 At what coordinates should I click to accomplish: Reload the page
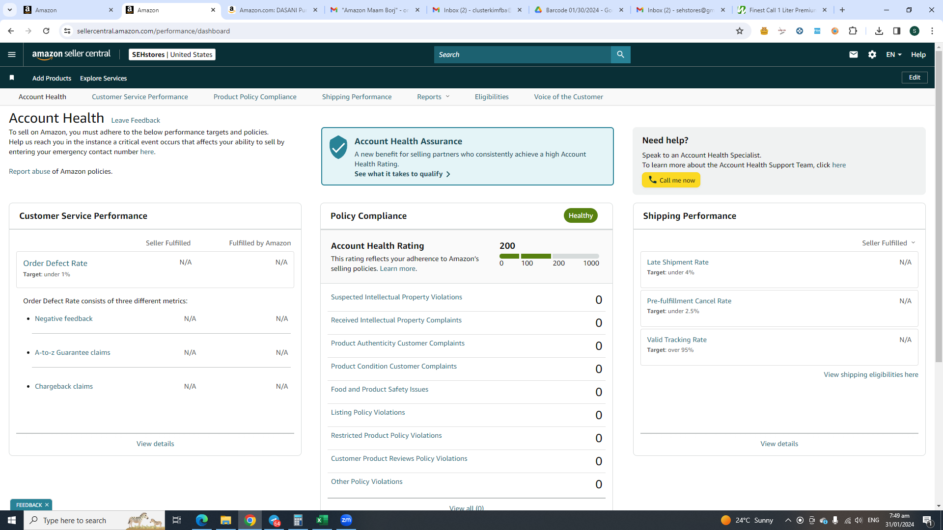tap(46, 31)
